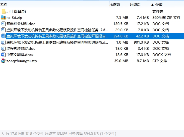Sort by the 压缩后 column header
The height and width of the screenshot is (137, 184).
click(135, 5)
